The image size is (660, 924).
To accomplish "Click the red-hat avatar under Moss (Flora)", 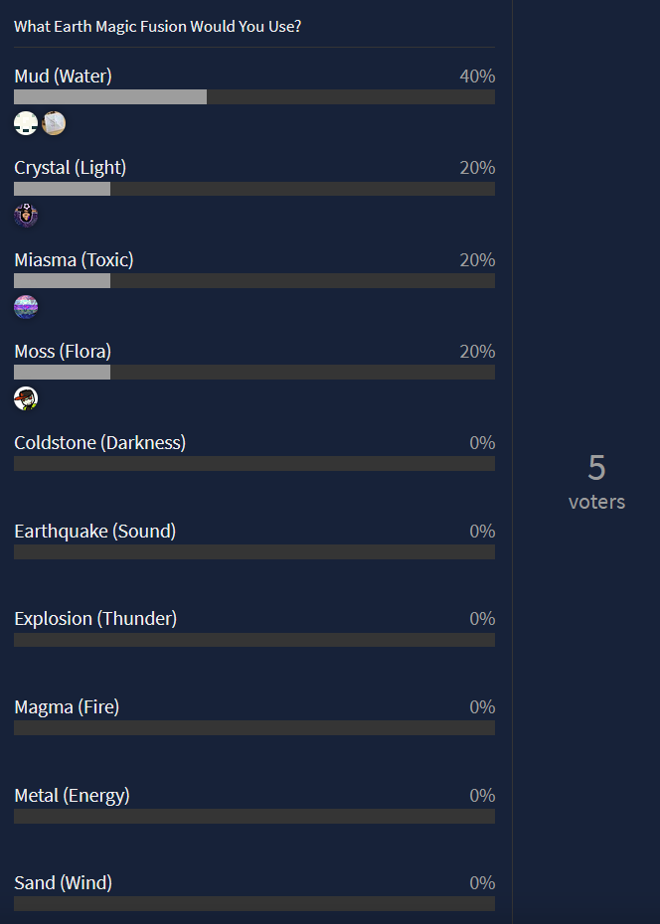I will (x=26, y=399).
